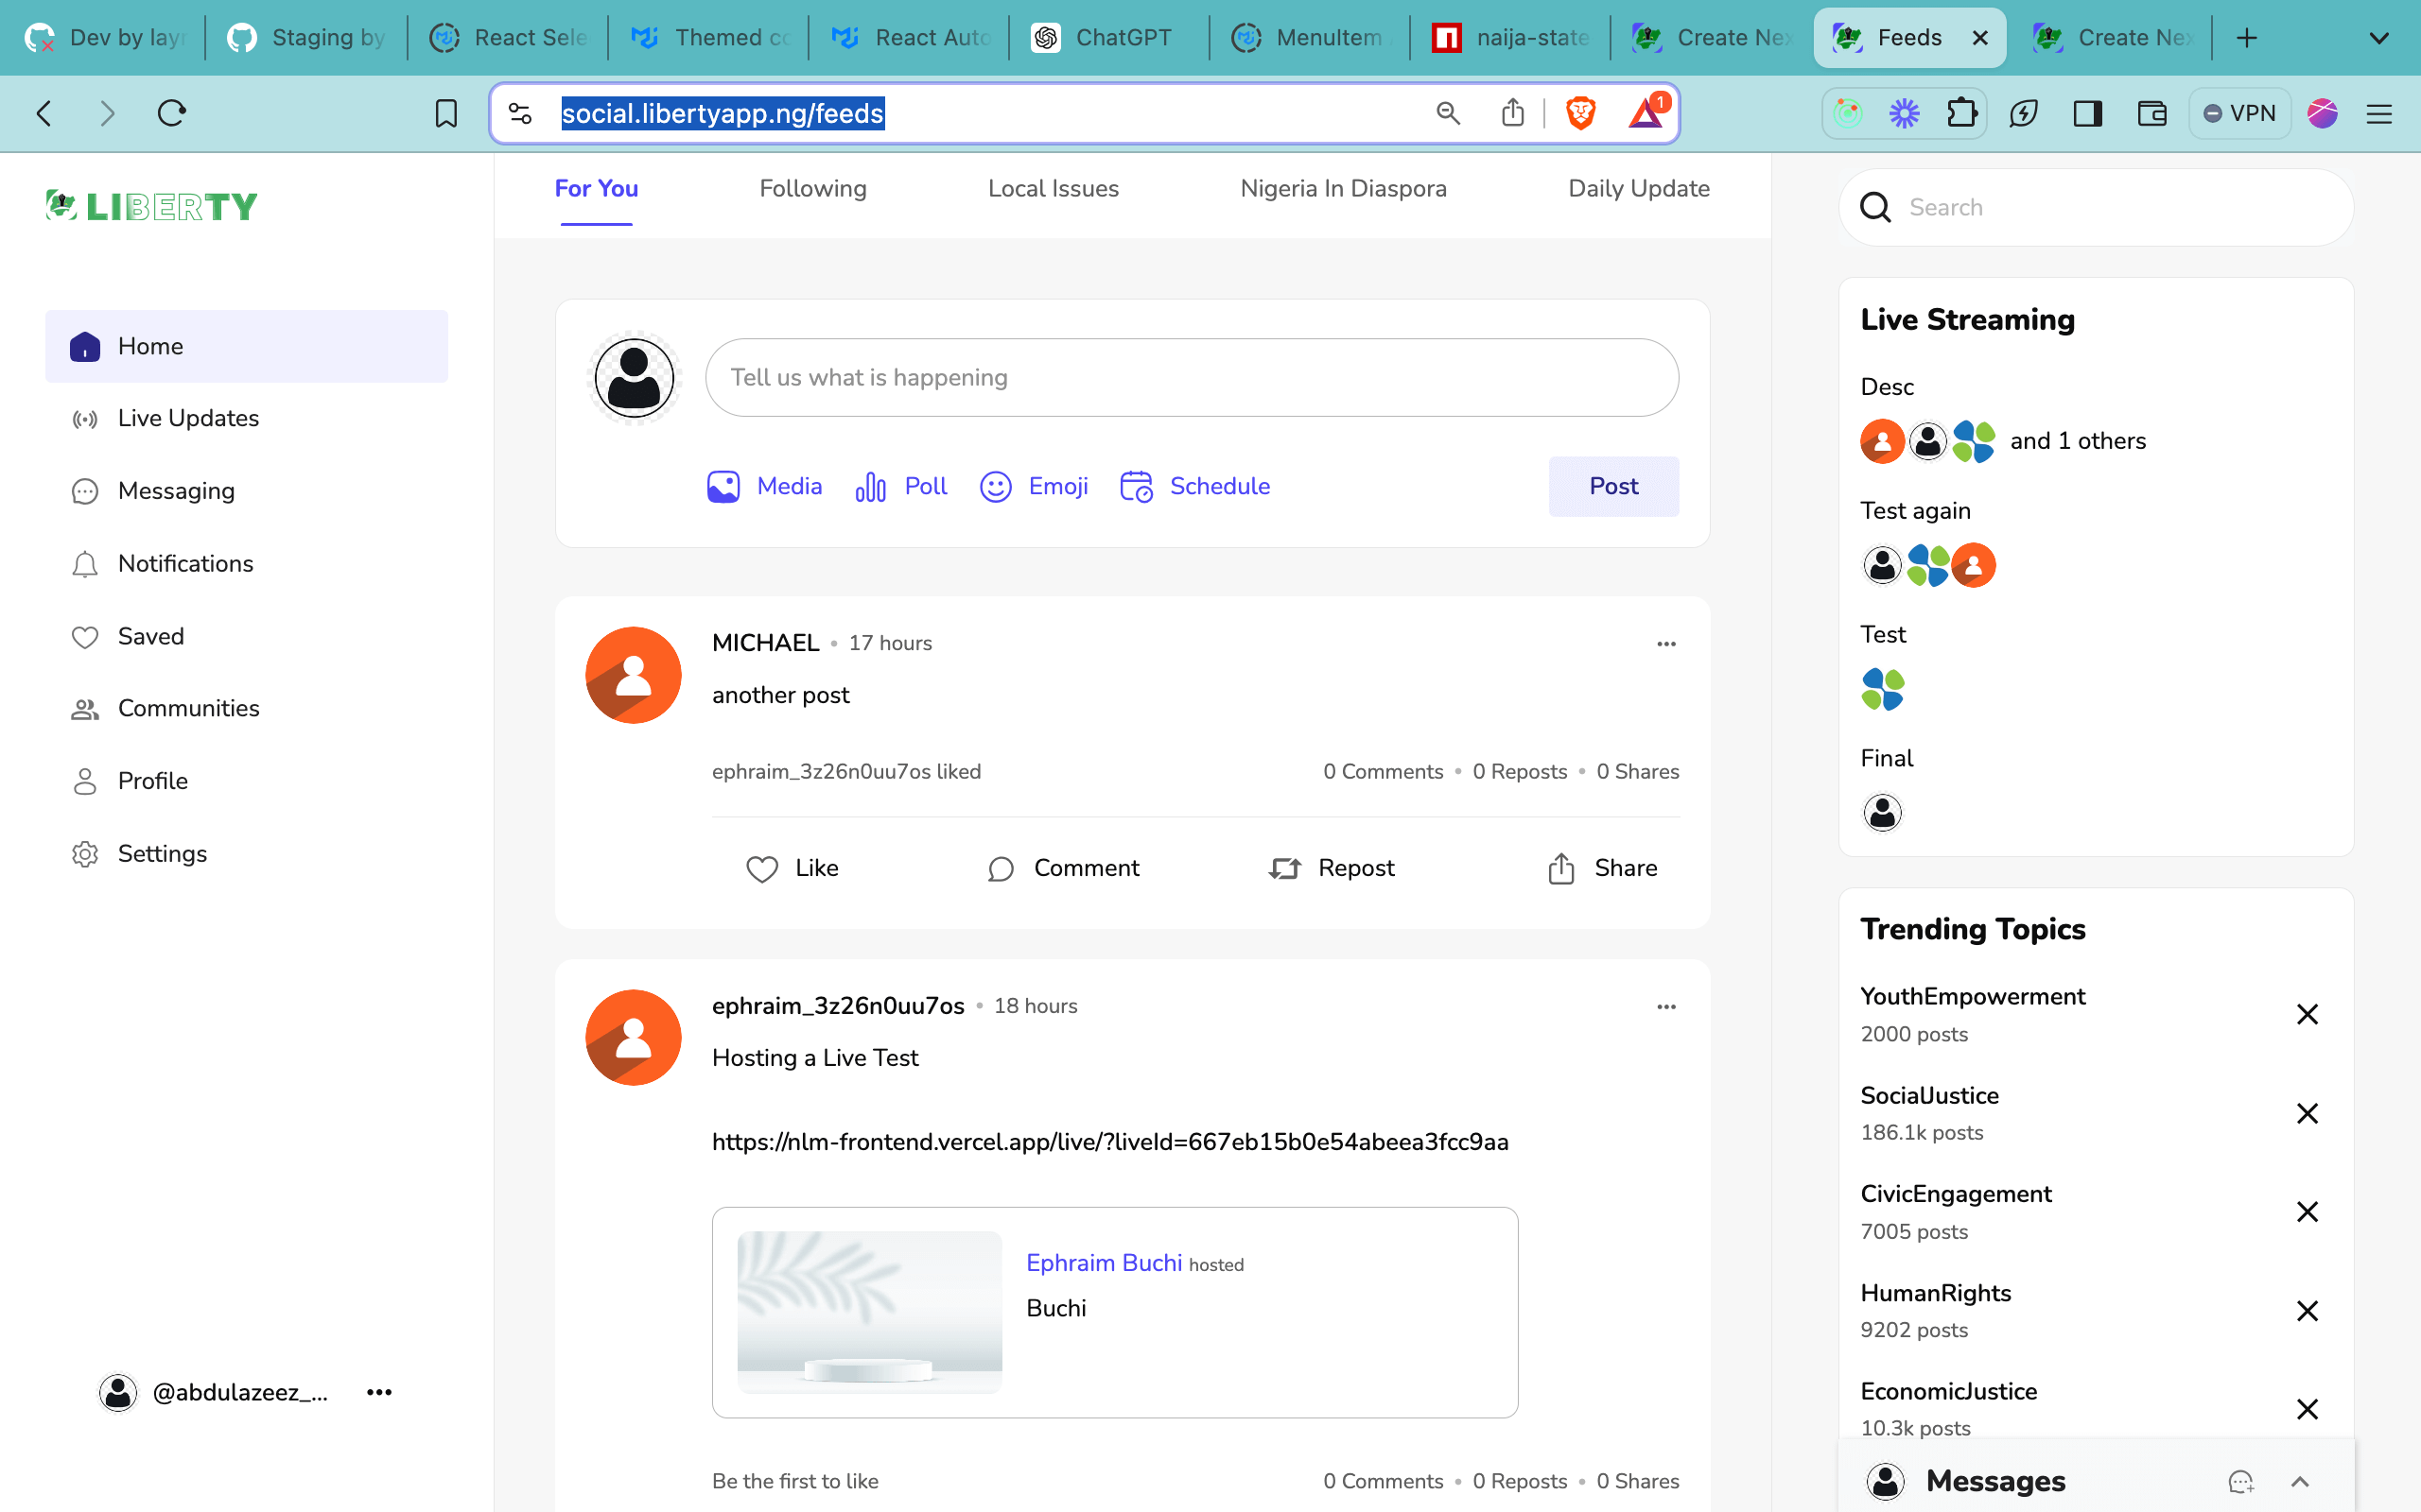Toggle the Brave VPN button
This screenshot has width=2421, height=1512.
2238,113
